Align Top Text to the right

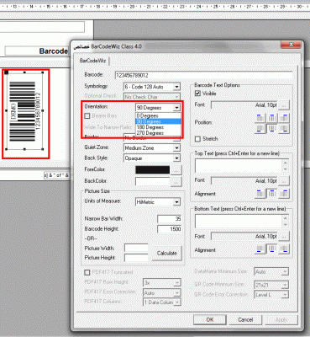pos(284,194)
